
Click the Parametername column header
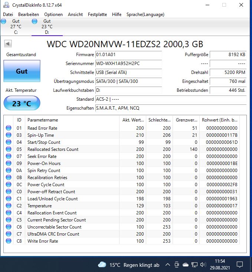coord(72,120)
